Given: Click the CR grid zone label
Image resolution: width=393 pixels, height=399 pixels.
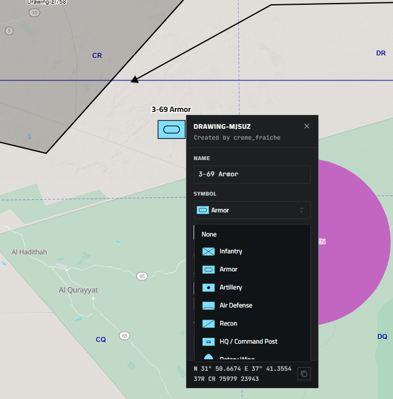Looking at the screenshot, I should click(x=97, y=55).
